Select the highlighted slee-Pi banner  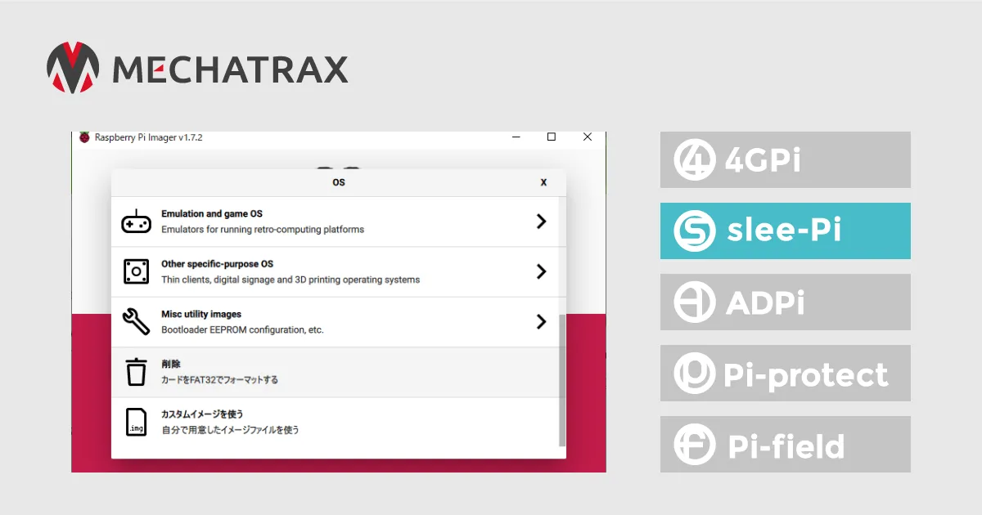(x=786, y=231)
